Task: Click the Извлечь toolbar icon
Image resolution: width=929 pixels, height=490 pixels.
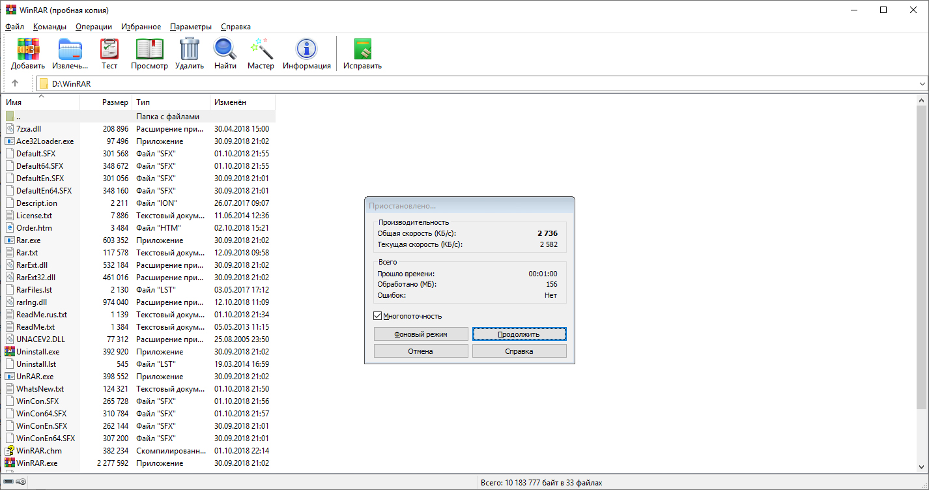Action: (x=70, y=49)
